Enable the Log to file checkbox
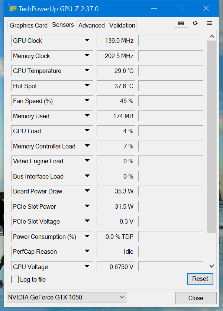 click(15, 279)
